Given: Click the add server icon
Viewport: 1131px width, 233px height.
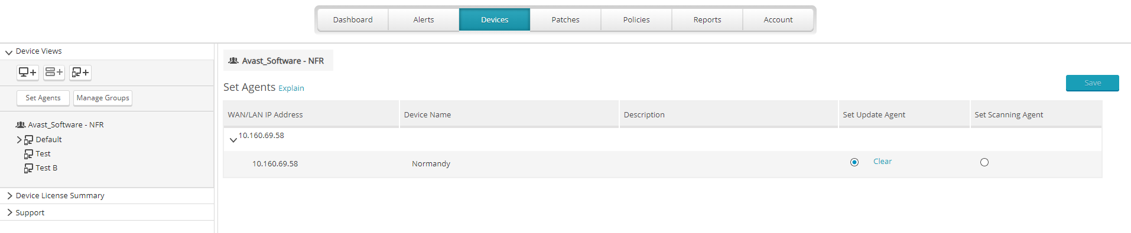Looking at the screenshot, I should pos(54,73).
